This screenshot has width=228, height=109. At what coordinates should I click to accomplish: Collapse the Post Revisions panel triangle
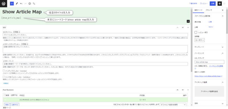[188, 90]
